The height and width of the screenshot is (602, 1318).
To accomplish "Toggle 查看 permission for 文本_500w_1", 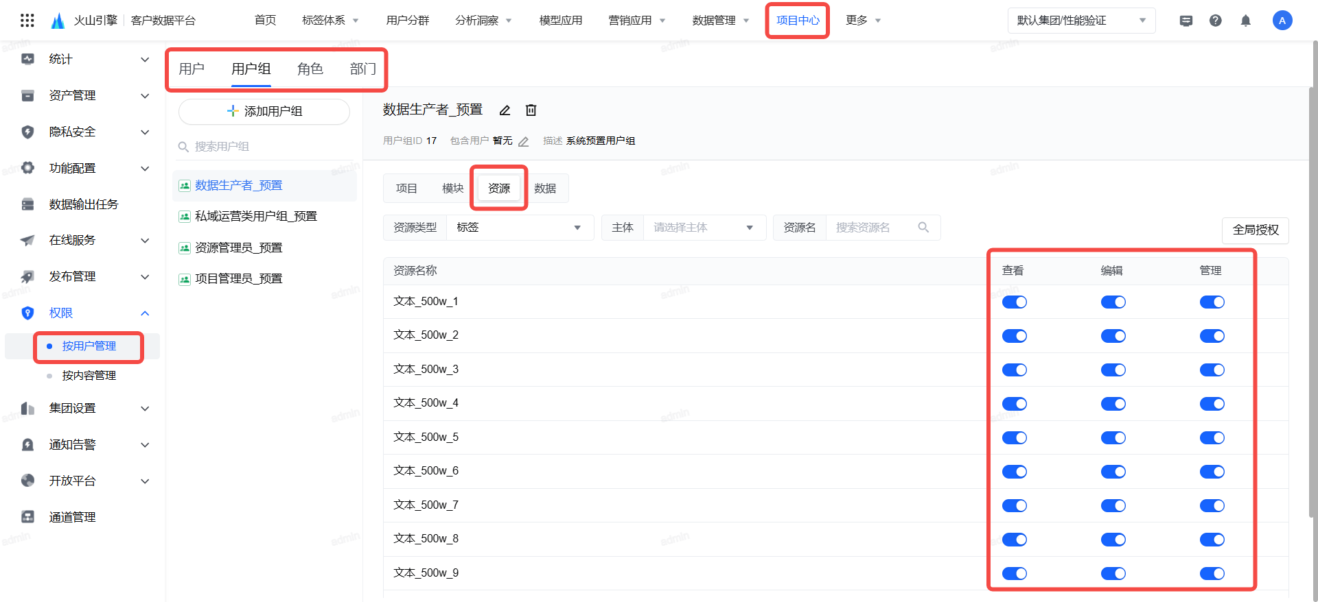I will 1014,302.
